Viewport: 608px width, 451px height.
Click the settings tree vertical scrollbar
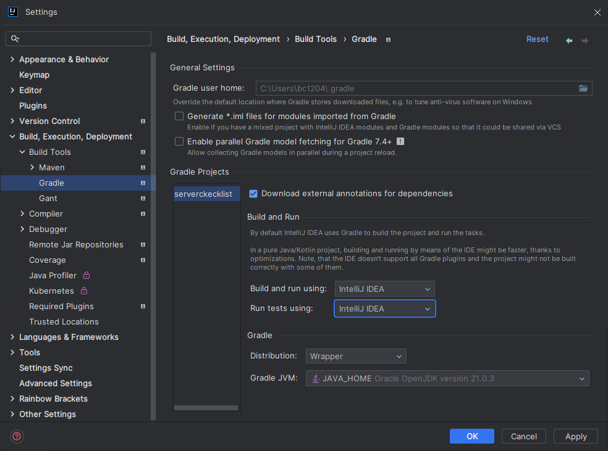pos(153,236)
